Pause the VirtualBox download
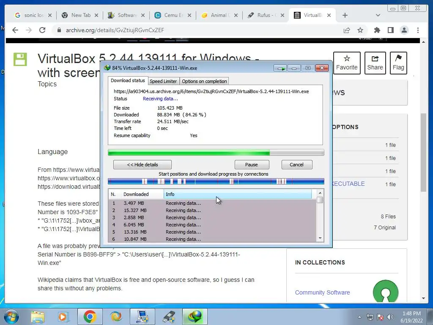 coord(252,165)
